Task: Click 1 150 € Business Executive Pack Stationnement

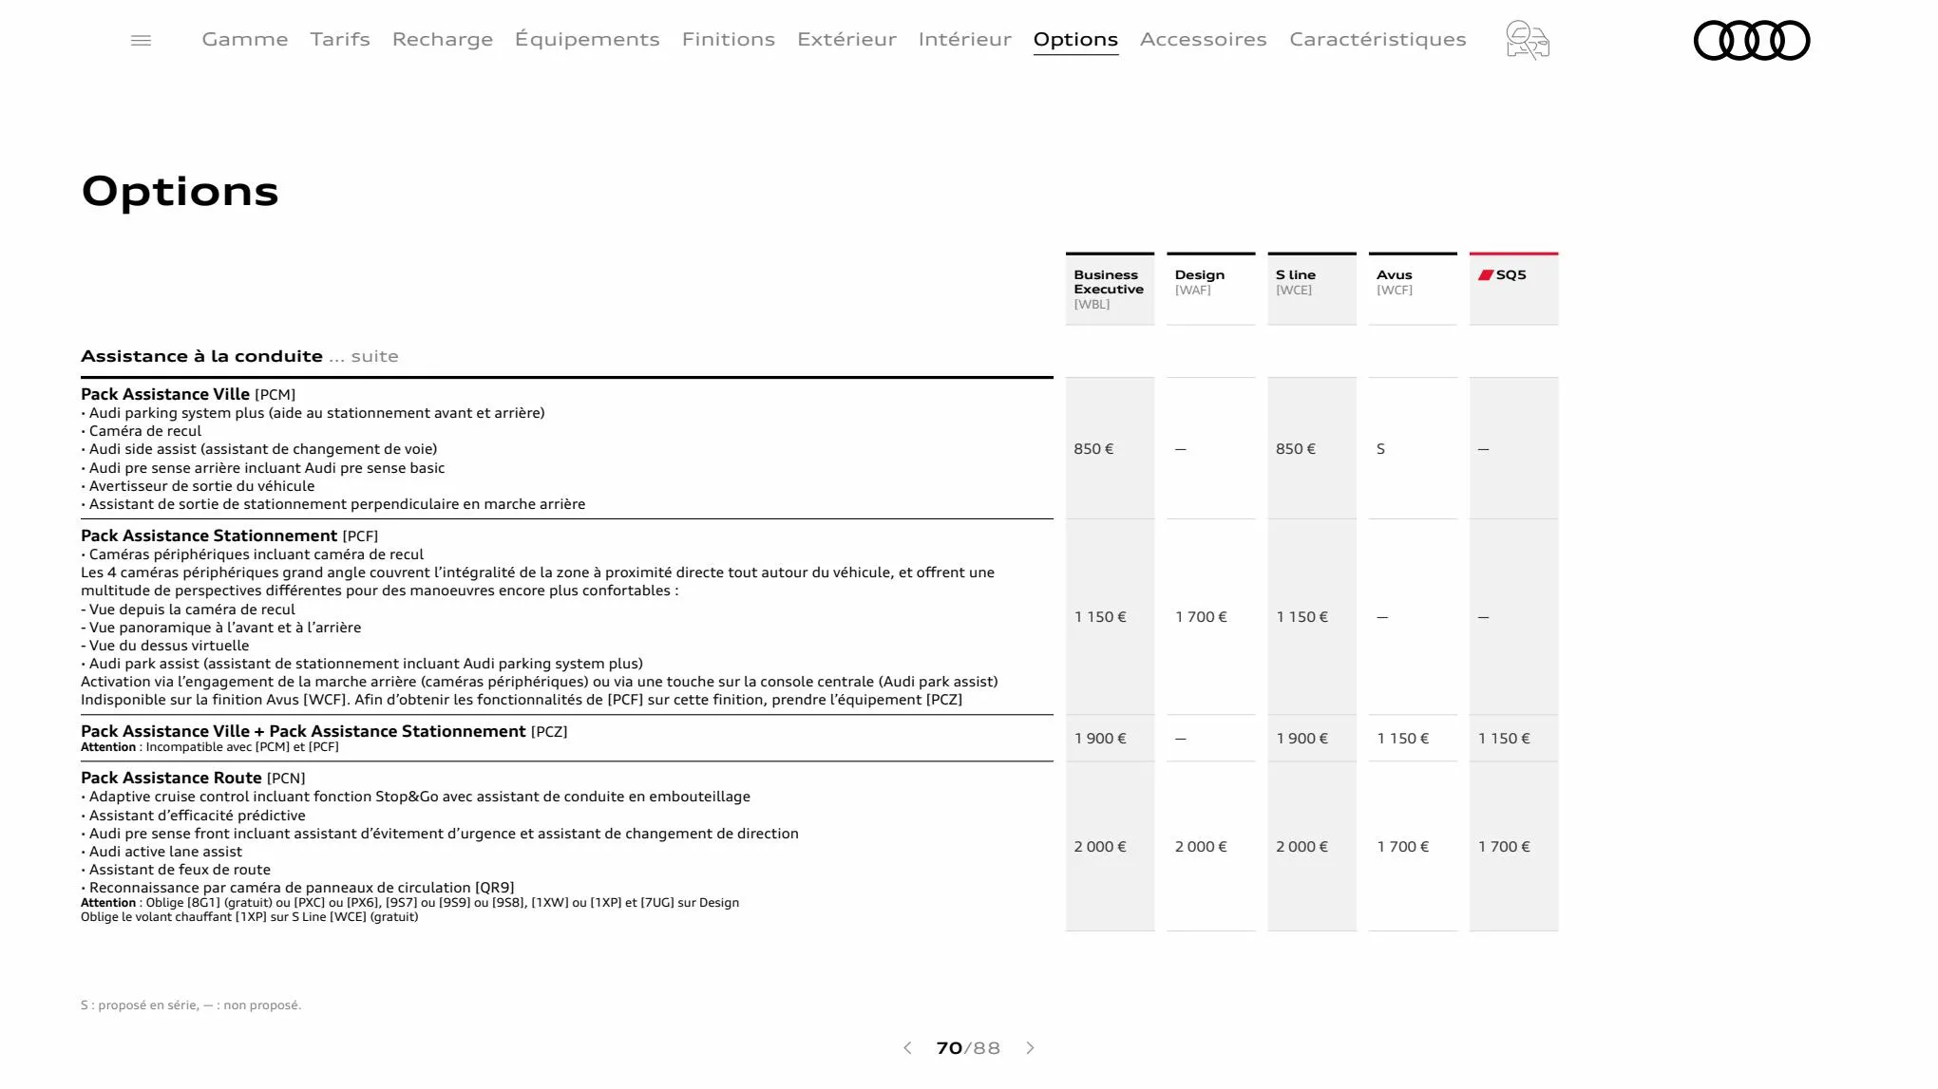Action: point(1100,617)
